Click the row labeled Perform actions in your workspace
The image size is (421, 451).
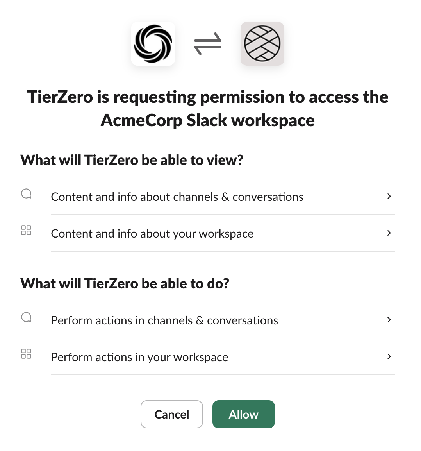(x=139, y=357)
